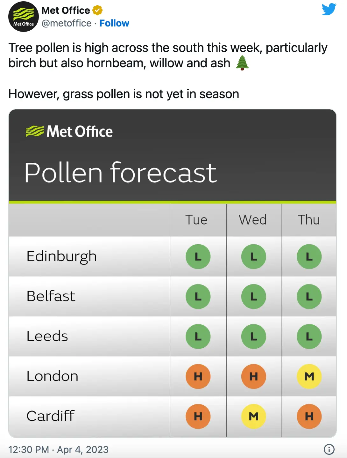Click the Met Office logo on the forecast graphic
The height and width of the screenshot is (458, 347).
(69, 131)
